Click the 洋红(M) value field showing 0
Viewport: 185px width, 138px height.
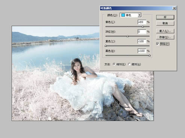[142, 32]
